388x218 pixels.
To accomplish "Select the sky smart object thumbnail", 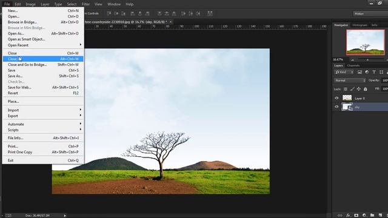I will click(x=347, y=107).
